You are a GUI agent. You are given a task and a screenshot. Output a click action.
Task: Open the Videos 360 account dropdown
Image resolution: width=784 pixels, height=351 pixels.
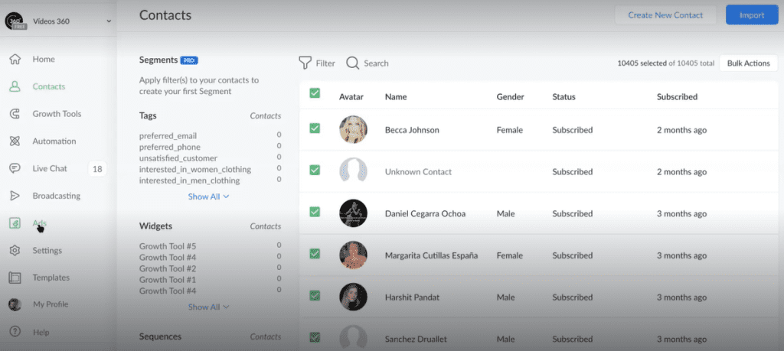(109, 21)
